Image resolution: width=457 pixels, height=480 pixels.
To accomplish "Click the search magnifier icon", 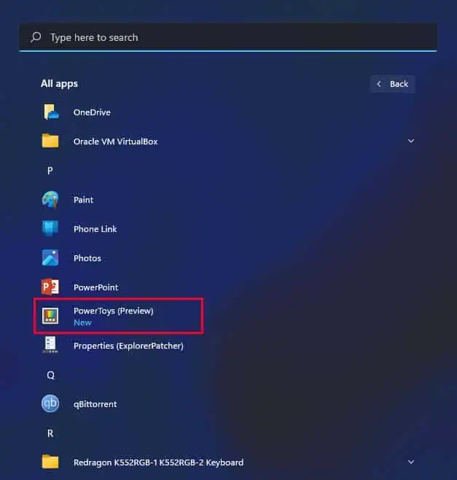I will (36, 37).
